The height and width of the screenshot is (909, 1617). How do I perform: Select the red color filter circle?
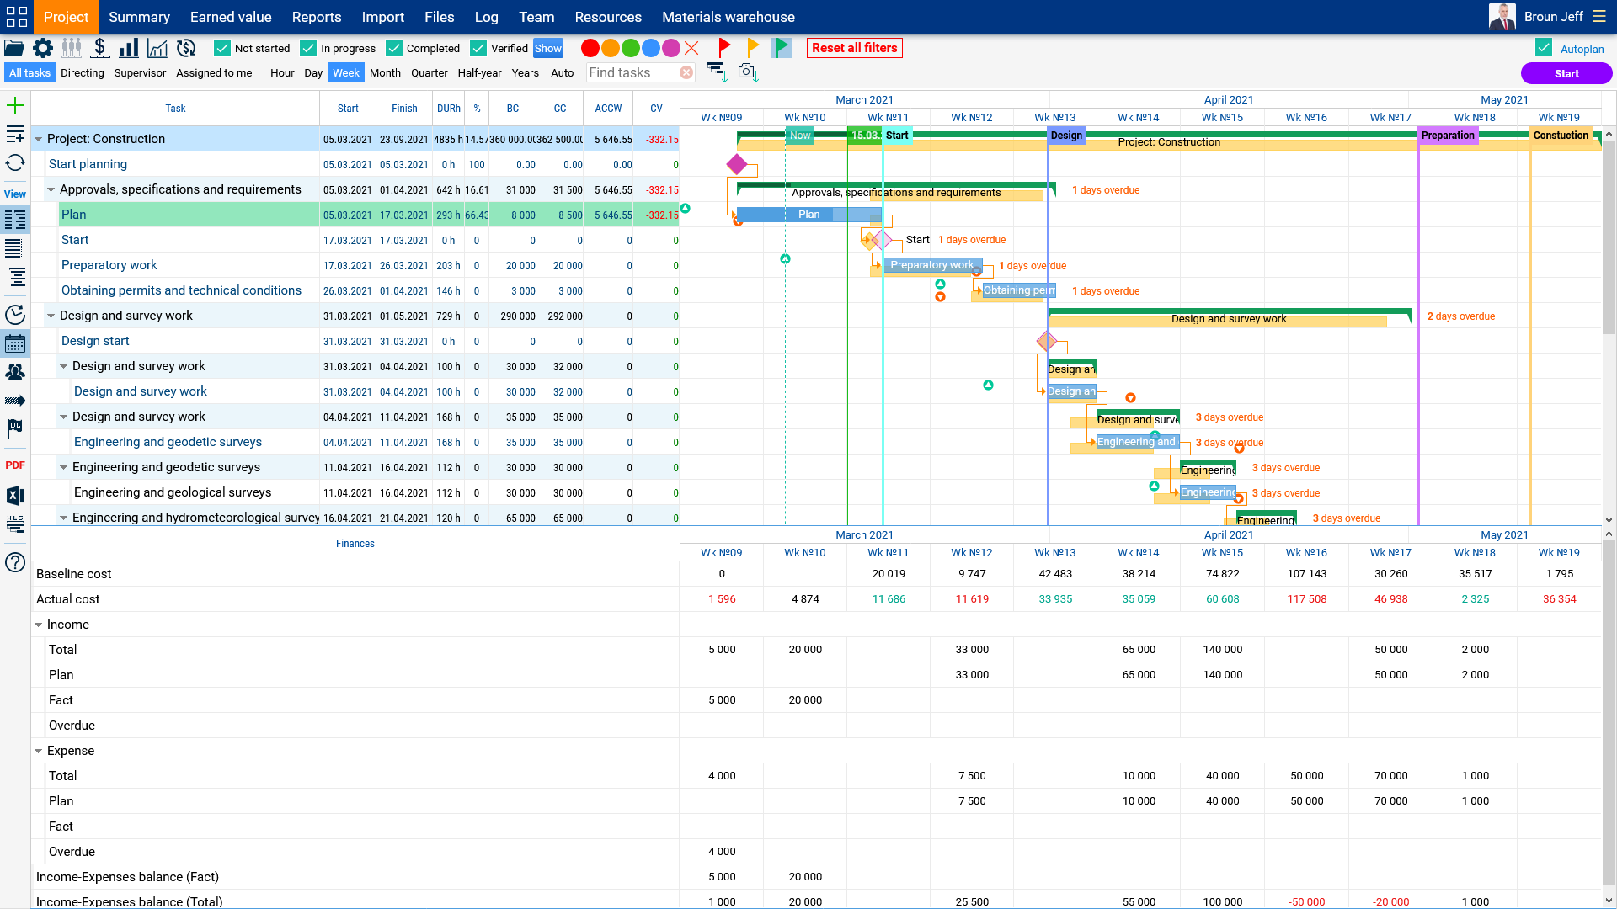[590, 48]
